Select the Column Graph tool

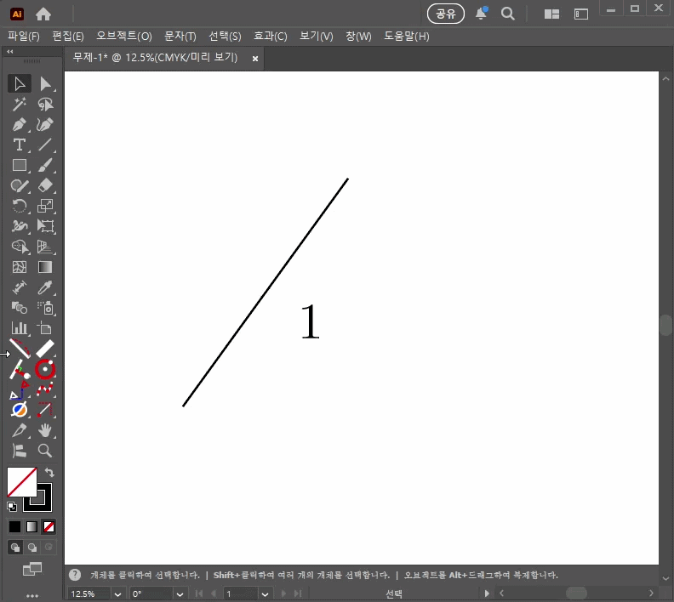[20, 328]
